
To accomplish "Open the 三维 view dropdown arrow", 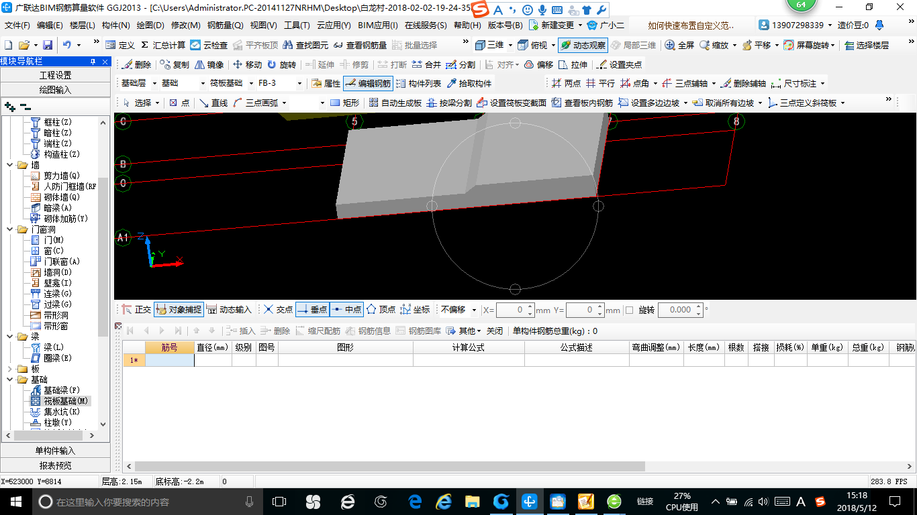I will pyautogui.click(x=510, y=45).
